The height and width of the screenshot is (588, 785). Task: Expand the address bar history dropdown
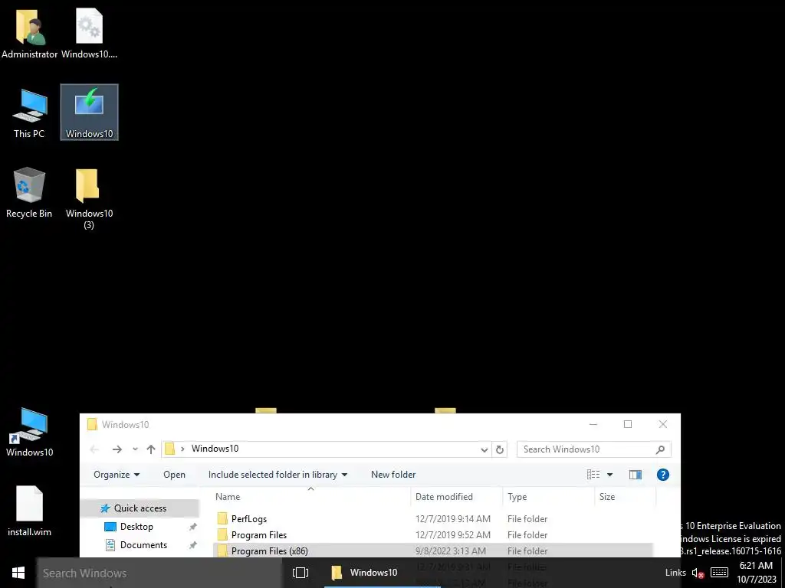484,449
